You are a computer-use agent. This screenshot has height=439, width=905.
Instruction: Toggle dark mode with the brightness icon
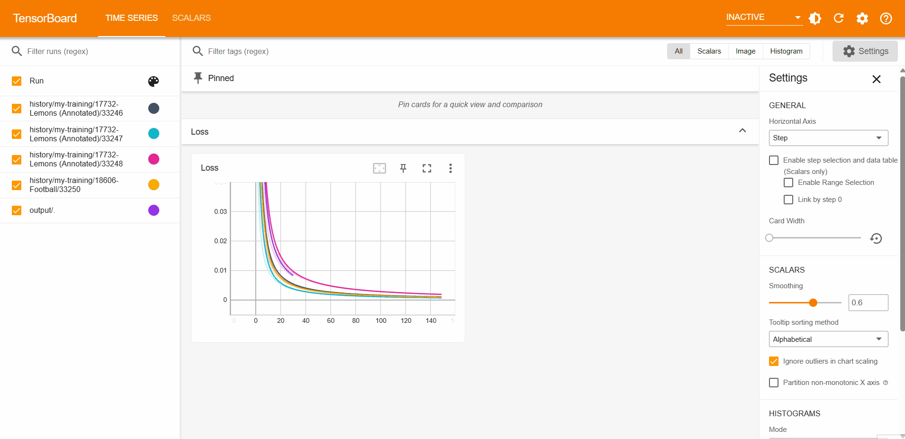tap(815, 18)
